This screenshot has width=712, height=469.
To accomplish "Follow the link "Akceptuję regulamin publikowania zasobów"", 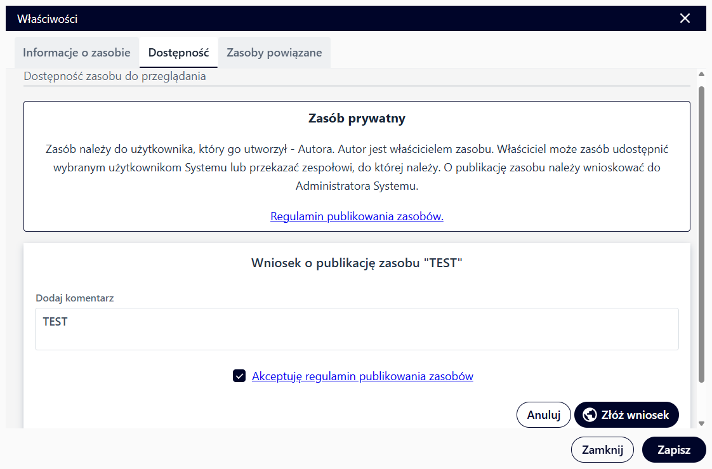I will point(362,376).
